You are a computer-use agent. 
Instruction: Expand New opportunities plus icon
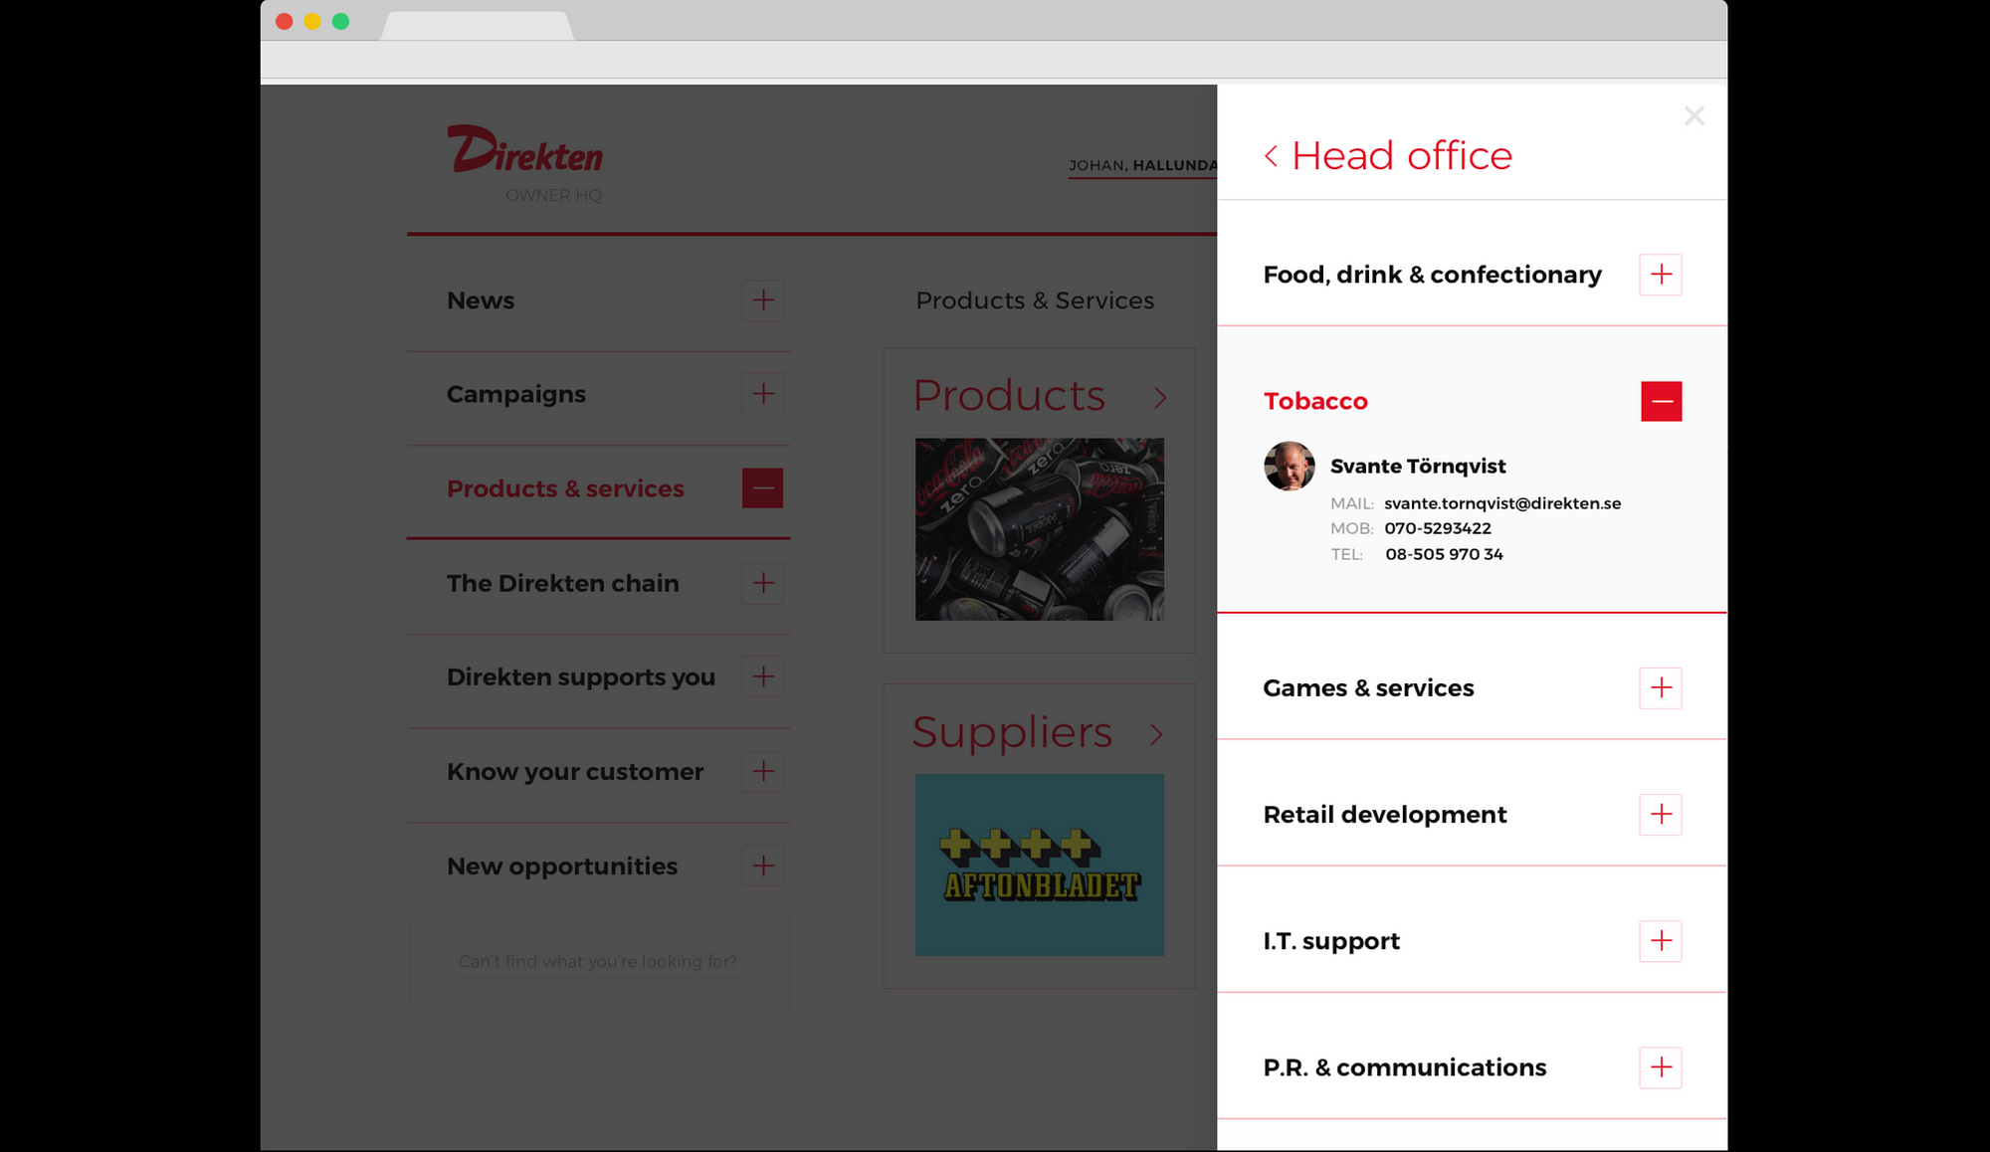762,866
